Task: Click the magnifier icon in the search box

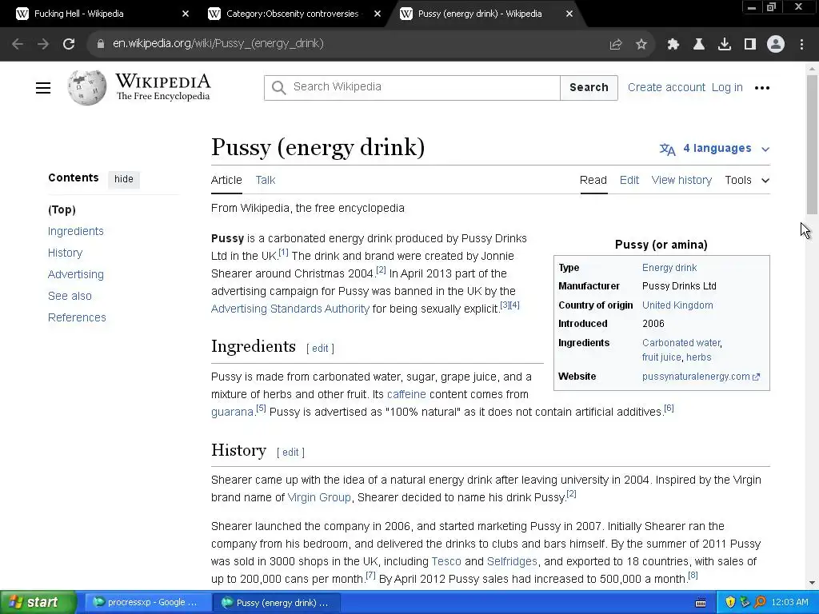Action: 279,88
